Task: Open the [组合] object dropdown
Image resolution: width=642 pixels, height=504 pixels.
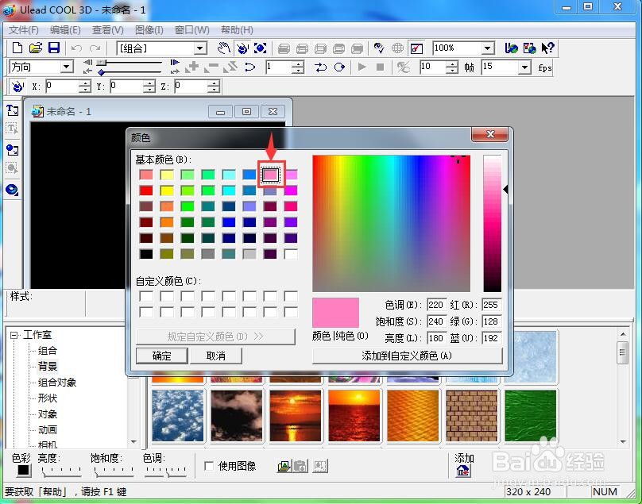Action: click(199, 48)
